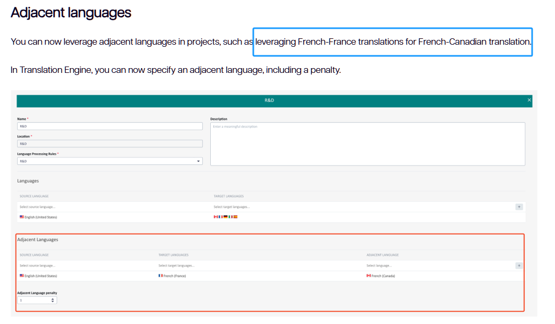
Task: Close the R&D dialog with the X
Action: coord(529,100)
